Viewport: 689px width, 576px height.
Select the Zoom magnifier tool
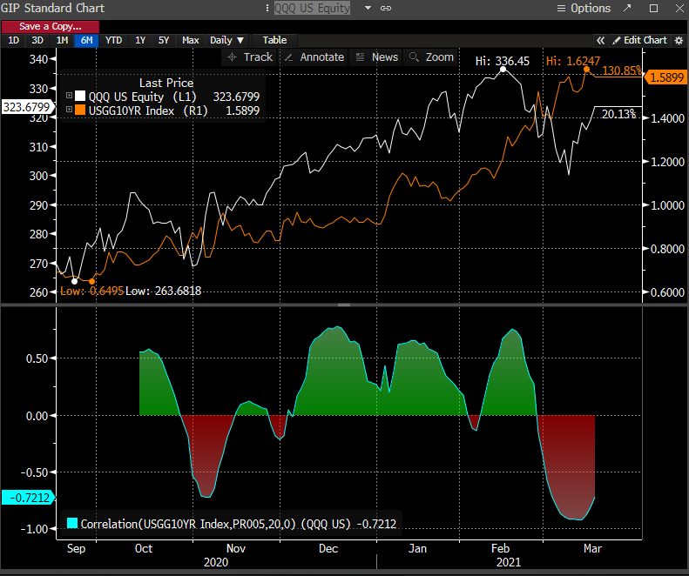point(432,57)
